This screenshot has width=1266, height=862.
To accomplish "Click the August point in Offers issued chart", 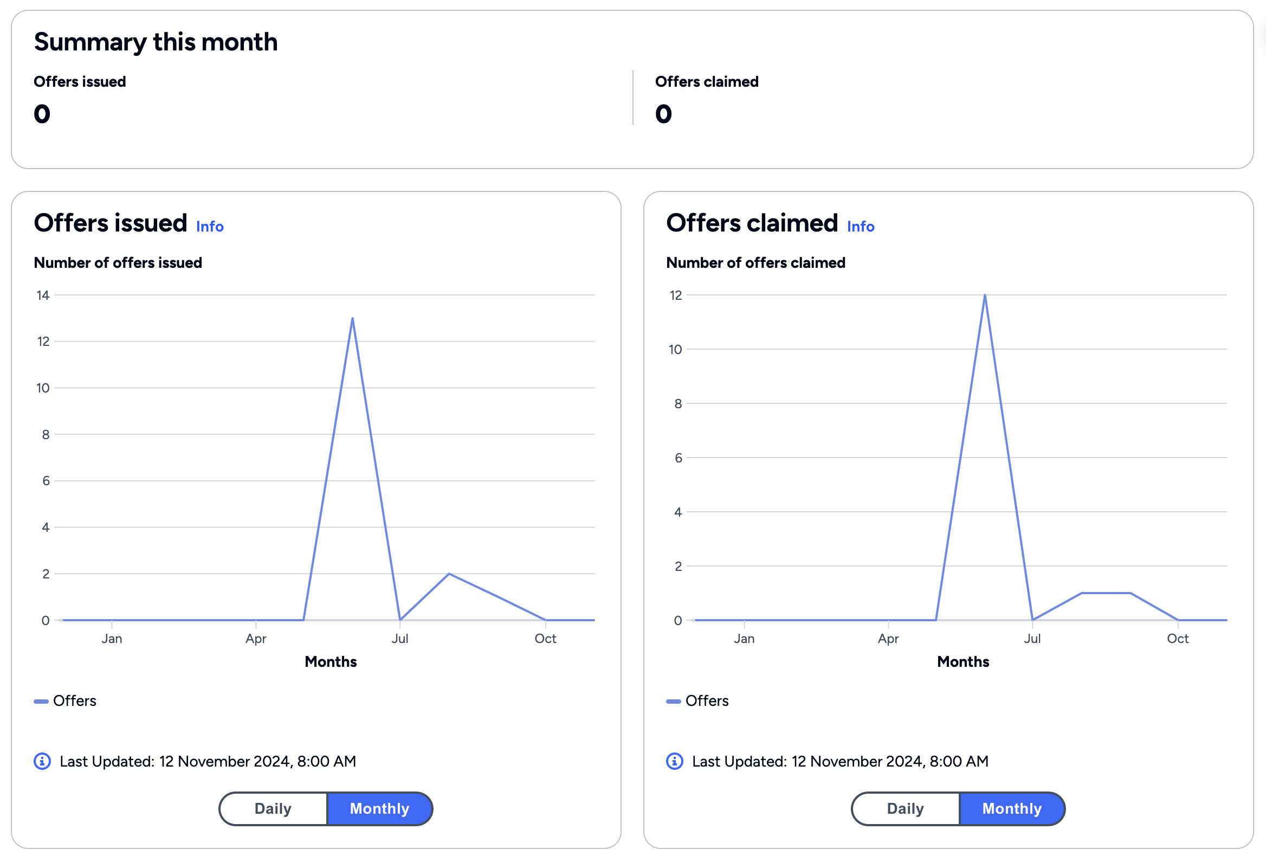I will [449, 574].
